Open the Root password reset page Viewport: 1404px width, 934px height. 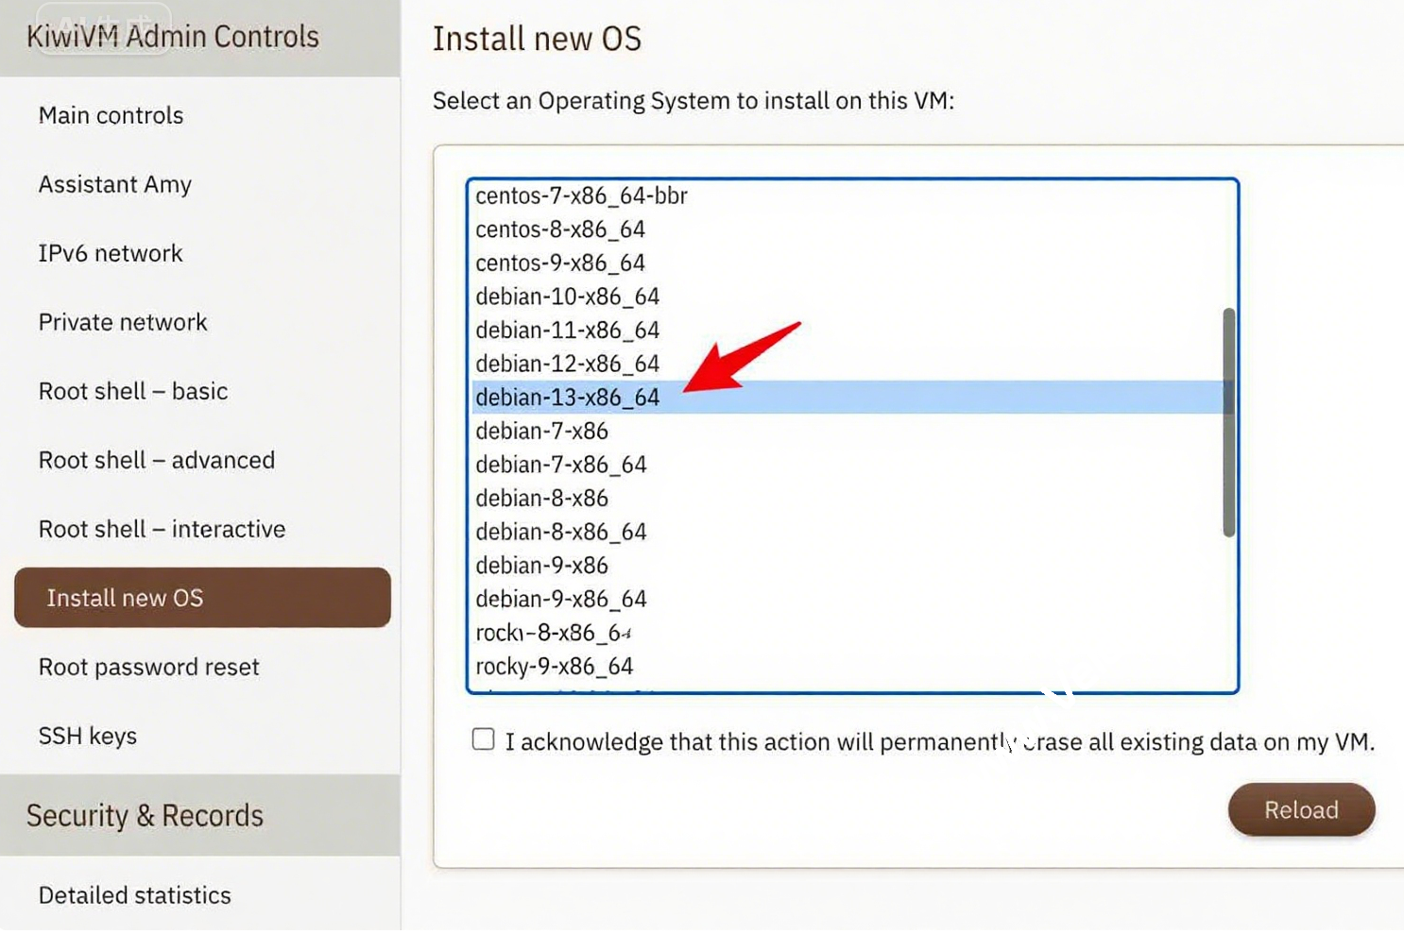[x=148, y=667]
